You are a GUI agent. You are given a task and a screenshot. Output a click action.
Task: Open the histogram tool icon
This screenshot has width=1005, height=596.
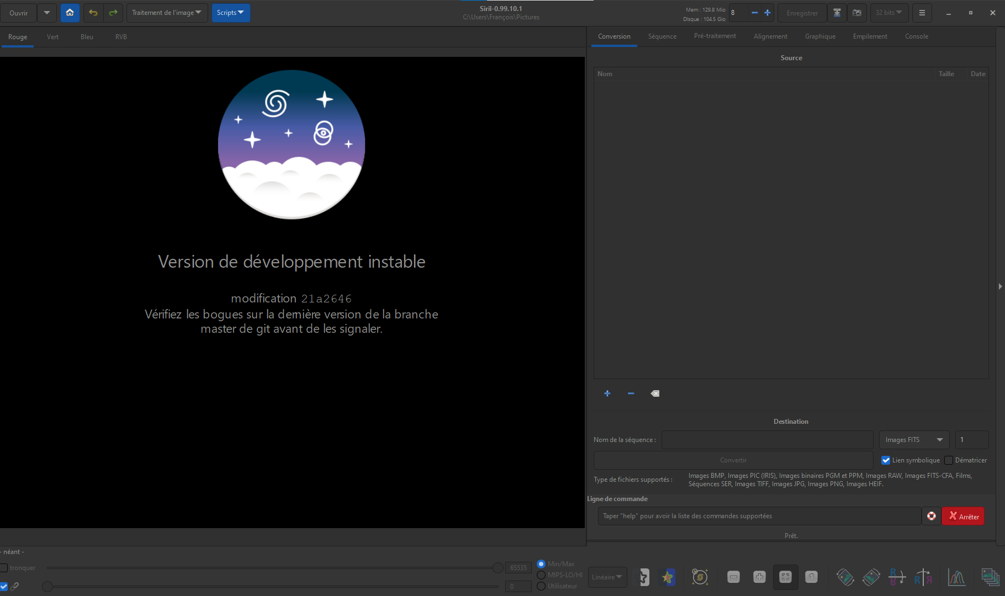coord(956,577)
